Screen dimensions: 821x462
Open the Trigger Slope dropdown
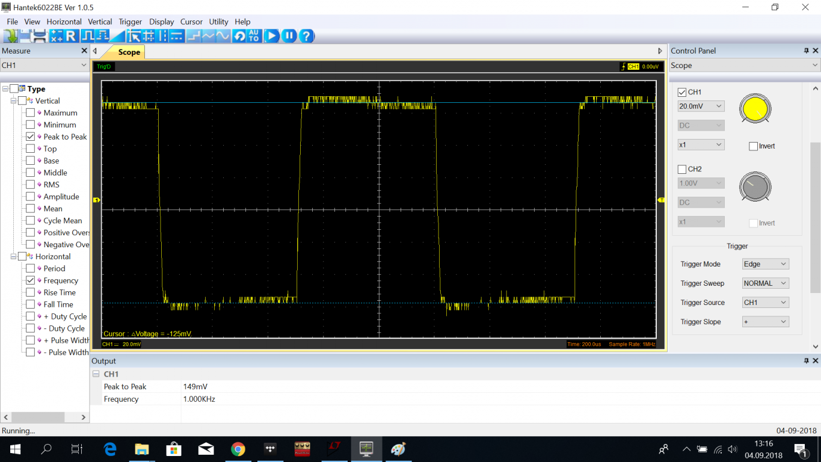pos(765,322)
